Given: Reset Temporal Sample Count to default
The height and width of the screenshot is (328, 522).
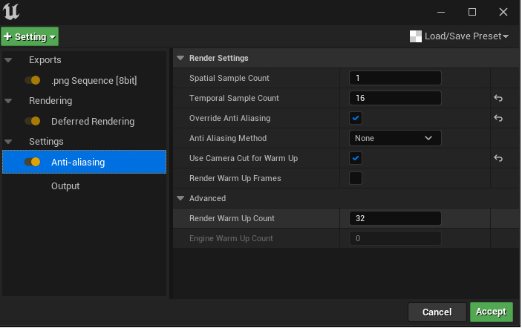Looking at the screenshot, I should point(498,98).
